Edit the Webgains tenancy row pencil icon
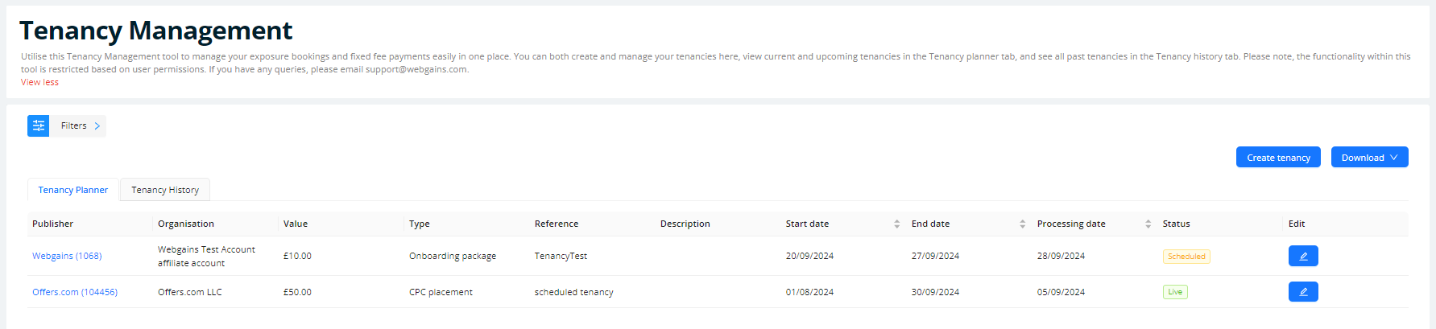1436x329 pixels. [1302, 256]
